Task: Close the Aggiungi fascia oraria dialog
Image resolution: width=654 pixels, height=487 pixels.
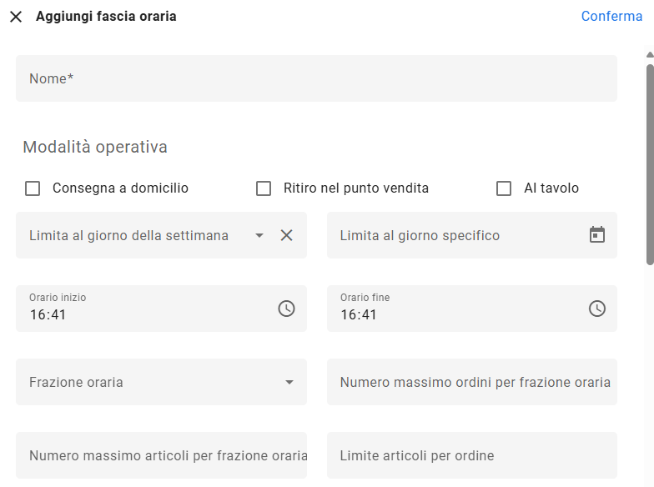Action: [16, 17]
